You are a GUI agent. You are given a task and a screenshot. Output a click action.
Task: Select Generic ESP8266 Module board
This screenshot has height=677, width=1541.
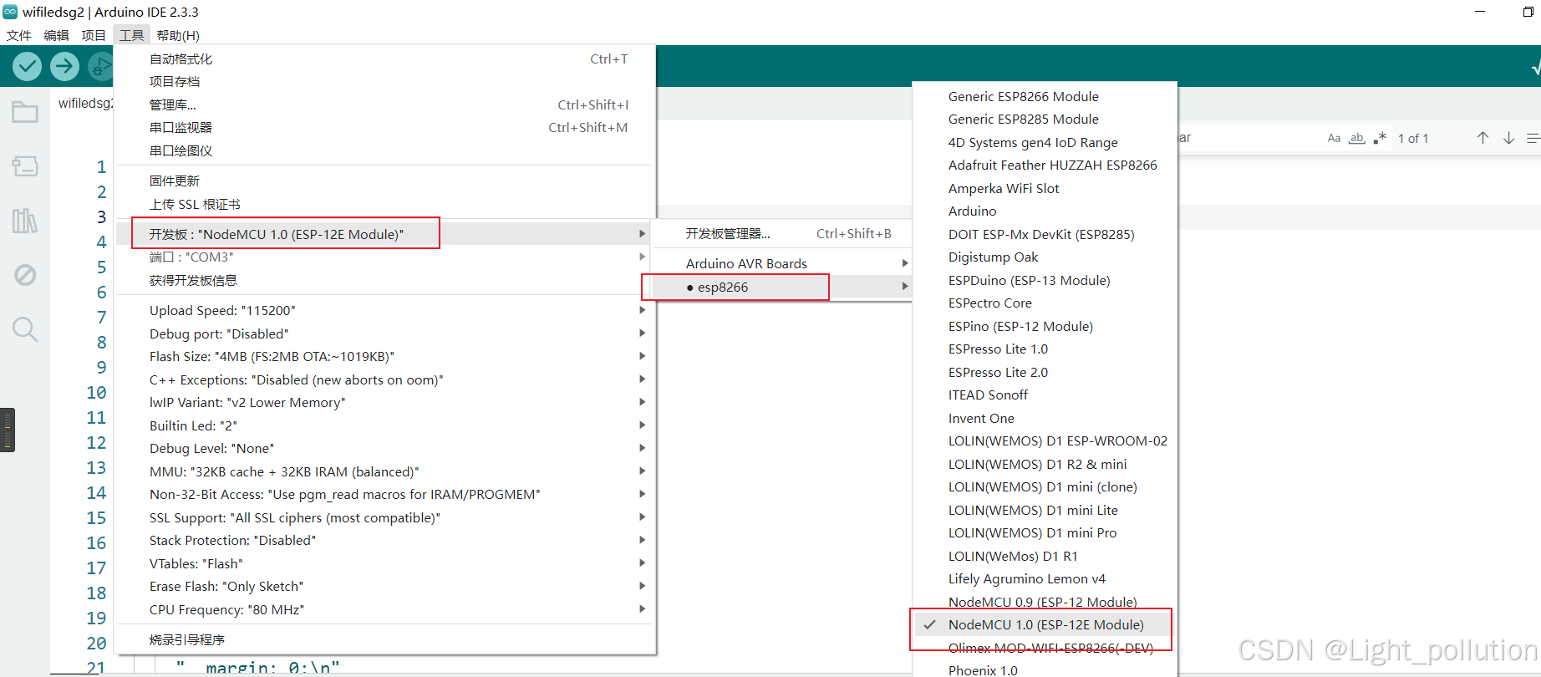pos(1045,97)
